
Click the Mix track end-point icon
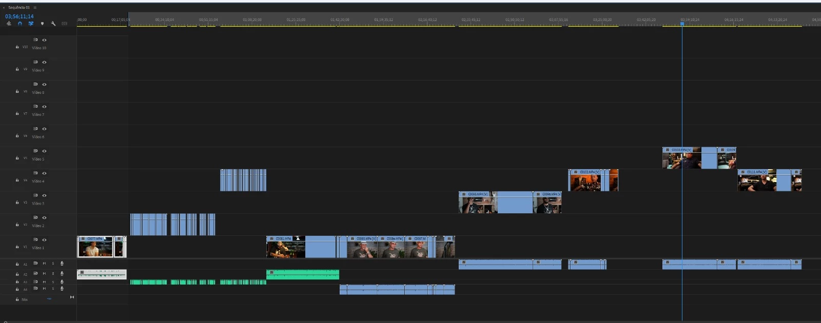click(72, 297)
